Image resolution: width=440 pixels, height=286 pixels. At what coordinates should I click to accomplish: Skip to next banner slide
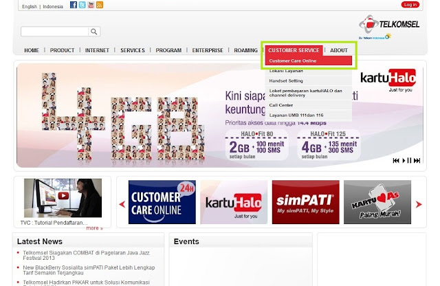point(417,161)
